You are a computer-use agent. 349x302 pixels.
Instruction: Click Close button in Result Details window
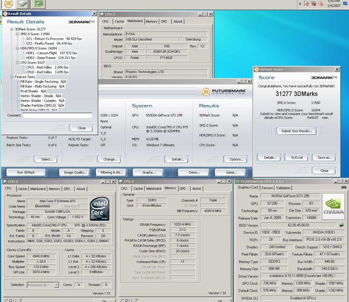pos(82,128)
